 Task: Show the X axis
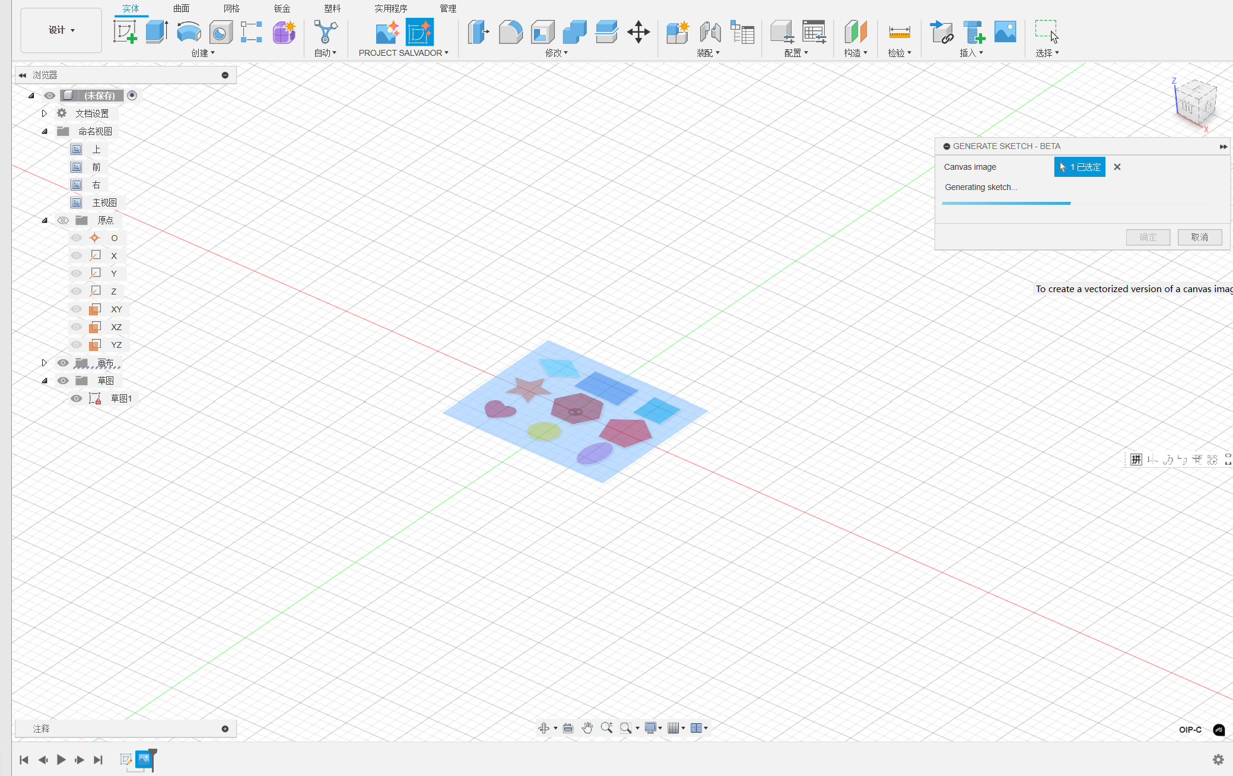click(x=76, y=256)
